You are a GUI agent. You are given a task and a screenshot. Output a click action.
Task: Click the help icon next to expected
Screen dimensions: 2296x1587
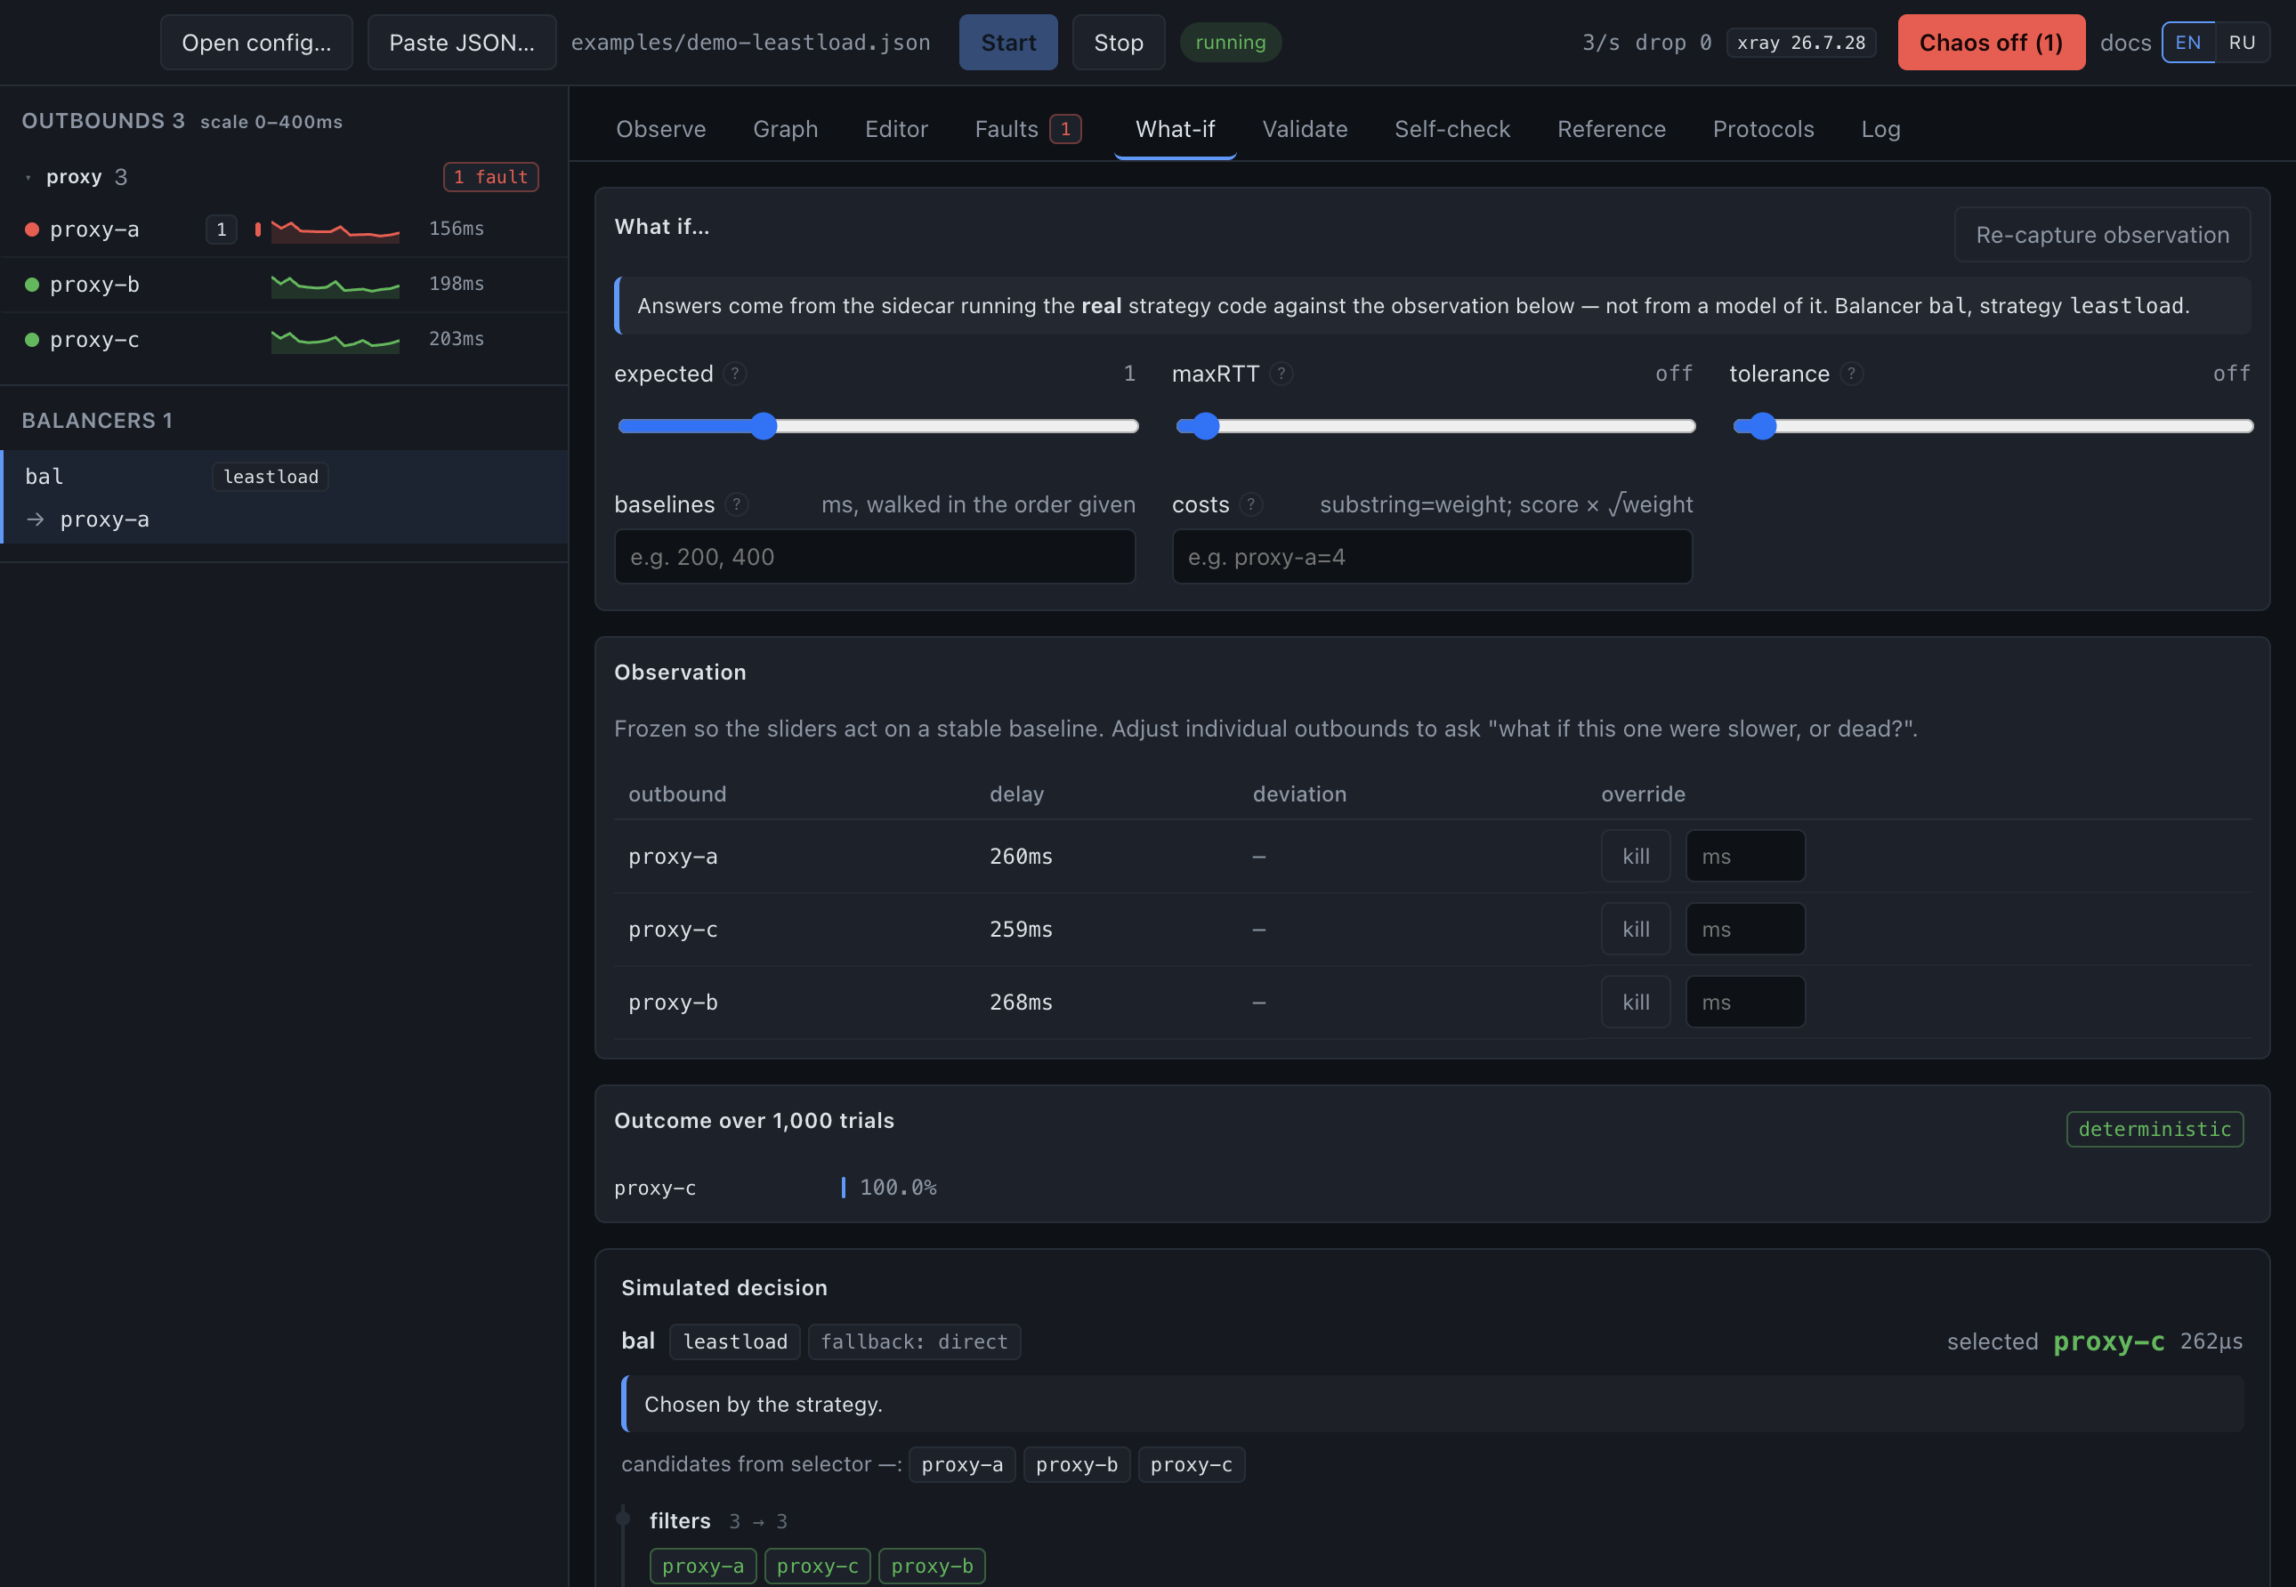[735, 374]
